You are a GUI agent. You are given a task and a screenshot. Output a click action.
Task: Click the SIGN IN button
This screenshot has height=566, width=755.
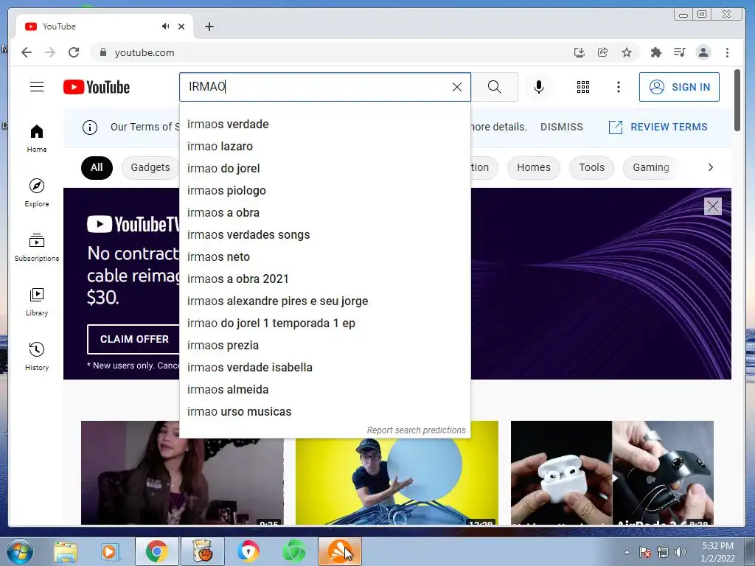point(679,87)
